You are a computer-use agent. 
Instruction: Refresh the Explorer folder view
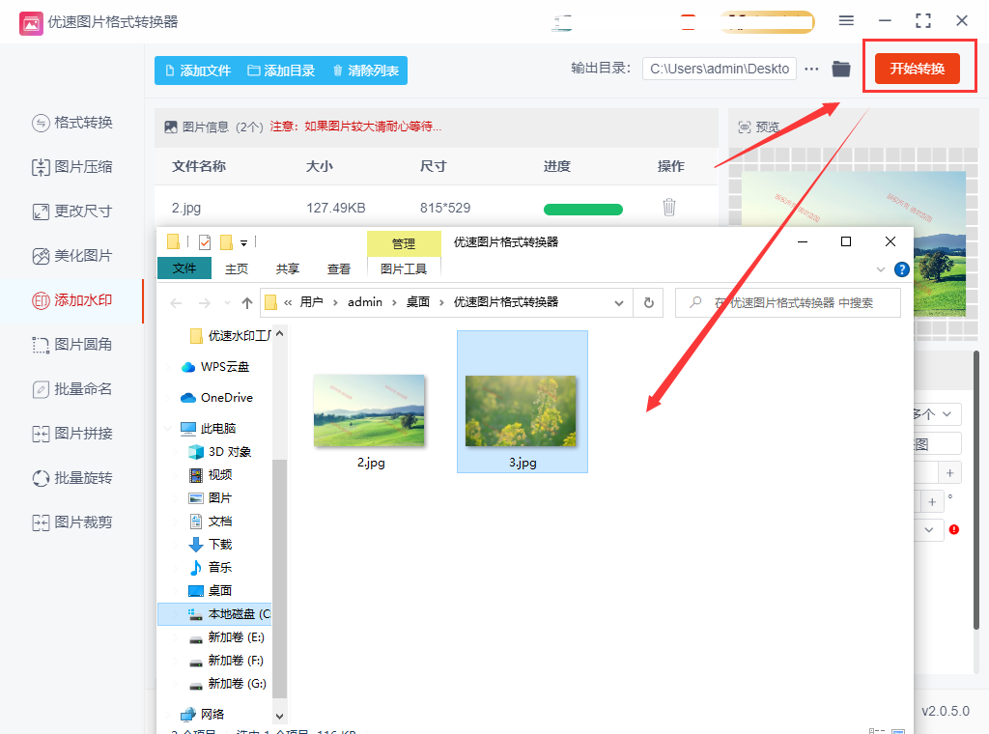pyautogui.click(x=648, y=303)
